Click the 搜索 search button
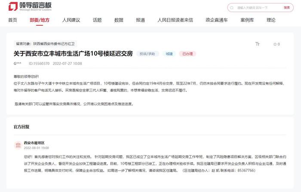Viewport: 301px width, 192px height. pyautogui.click(x=287, y=8)
